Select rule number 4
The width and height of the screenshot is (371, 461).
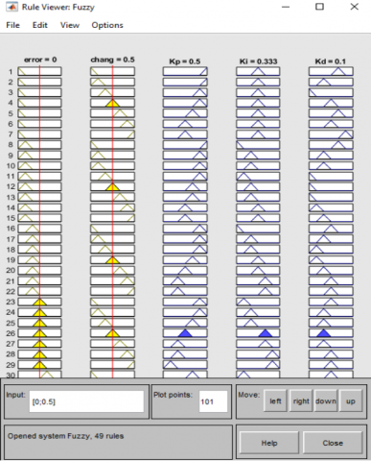(11, 103)
